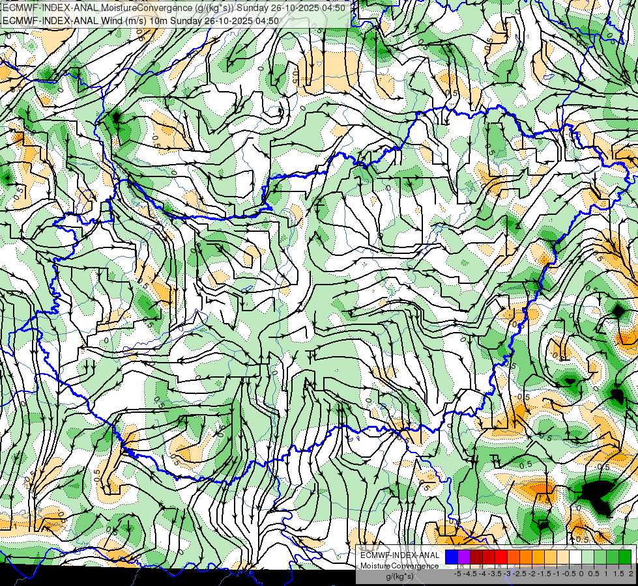Click the Wind (m/s) 10m title line
This screenshot has height=586, width=638.
coord(140,20)
